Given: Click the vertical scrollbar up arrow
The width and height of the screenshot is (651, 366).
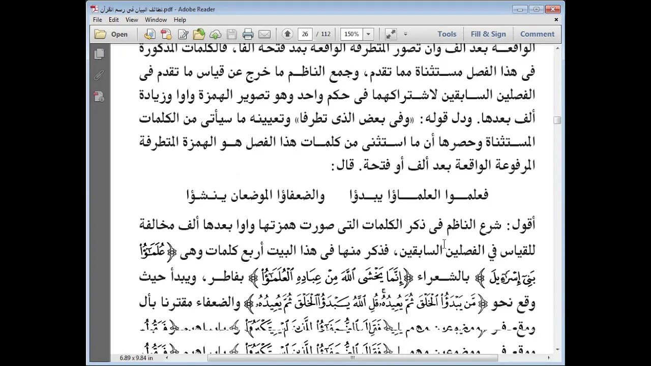Looking at the screenshot, I should 557,48.
